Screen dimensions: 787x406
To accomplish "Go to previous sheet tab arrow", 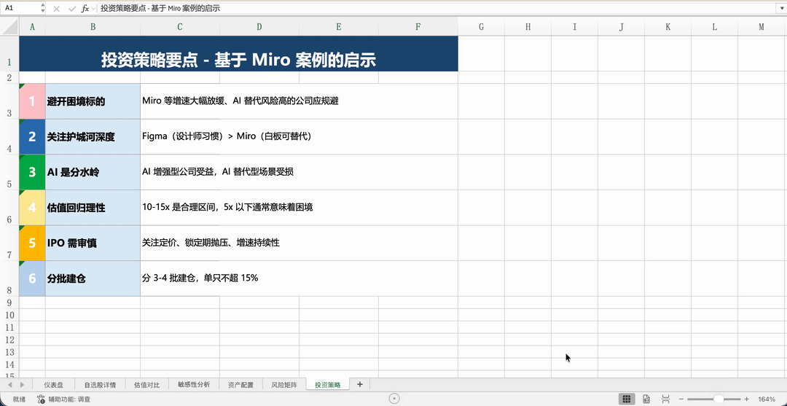I will [9, 384].
